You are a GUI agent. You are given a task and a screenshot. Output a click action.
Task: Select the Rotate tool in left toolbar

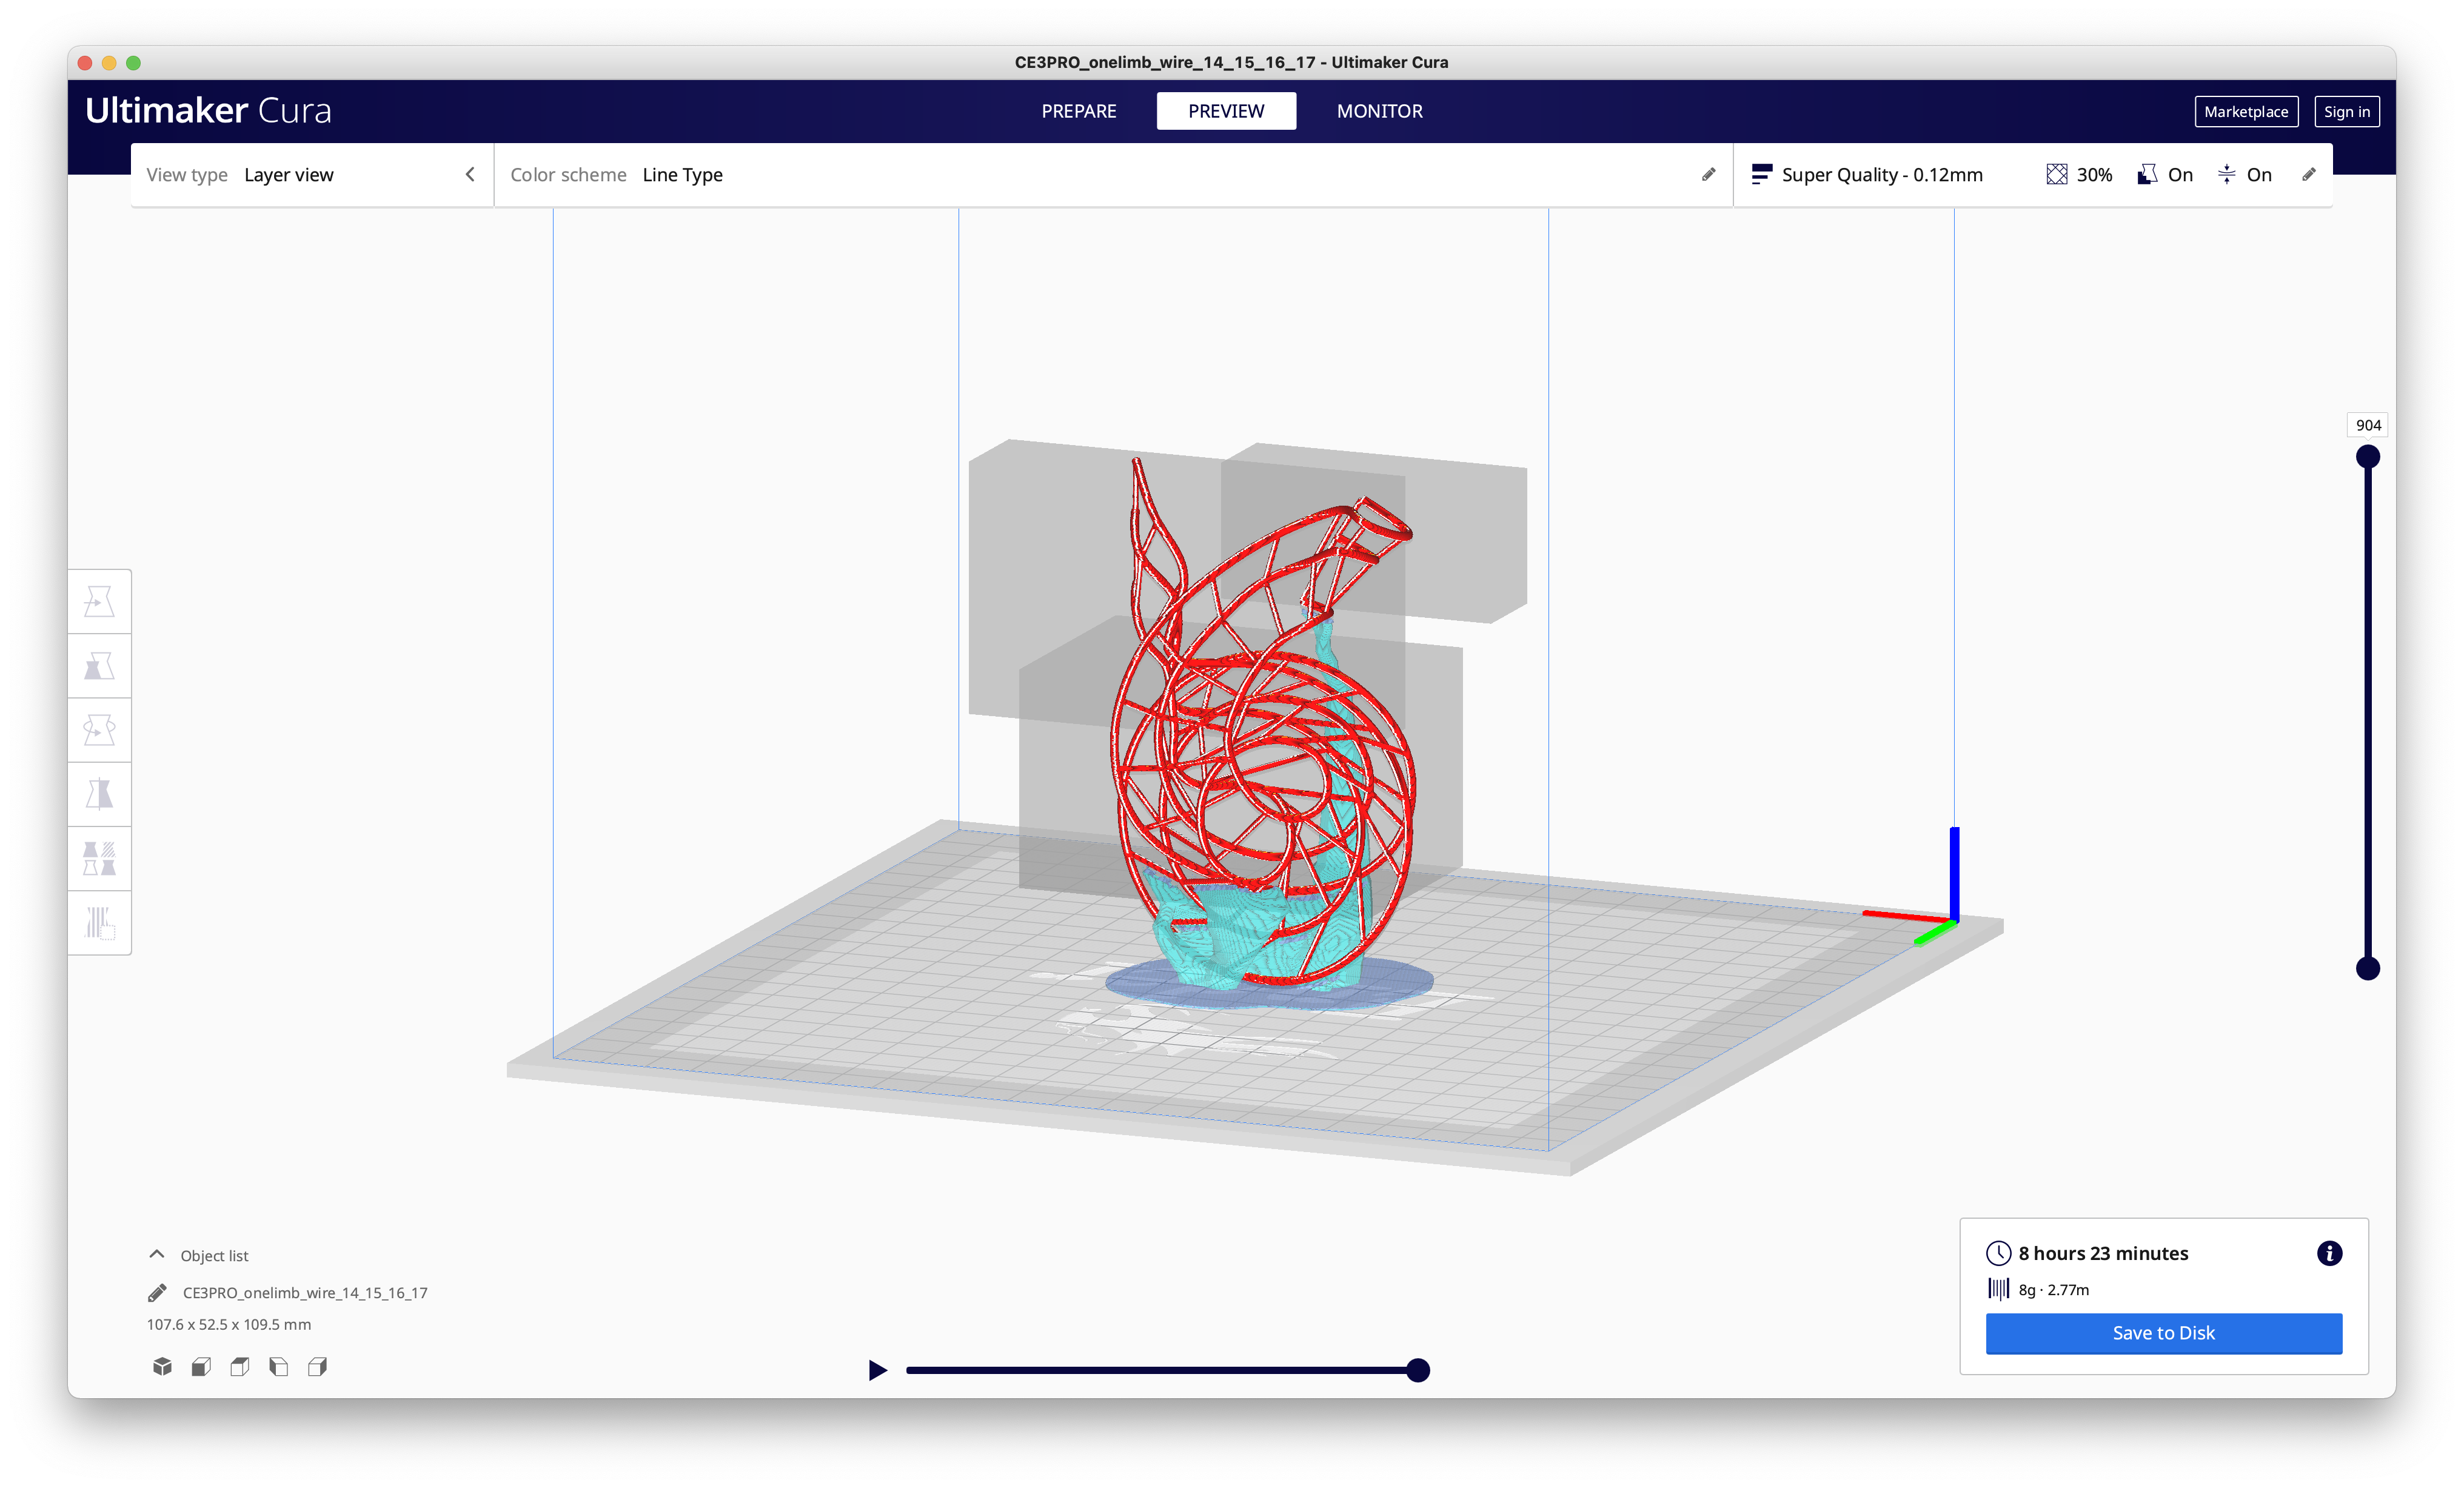pyautogui.click(x=99, y=730)
